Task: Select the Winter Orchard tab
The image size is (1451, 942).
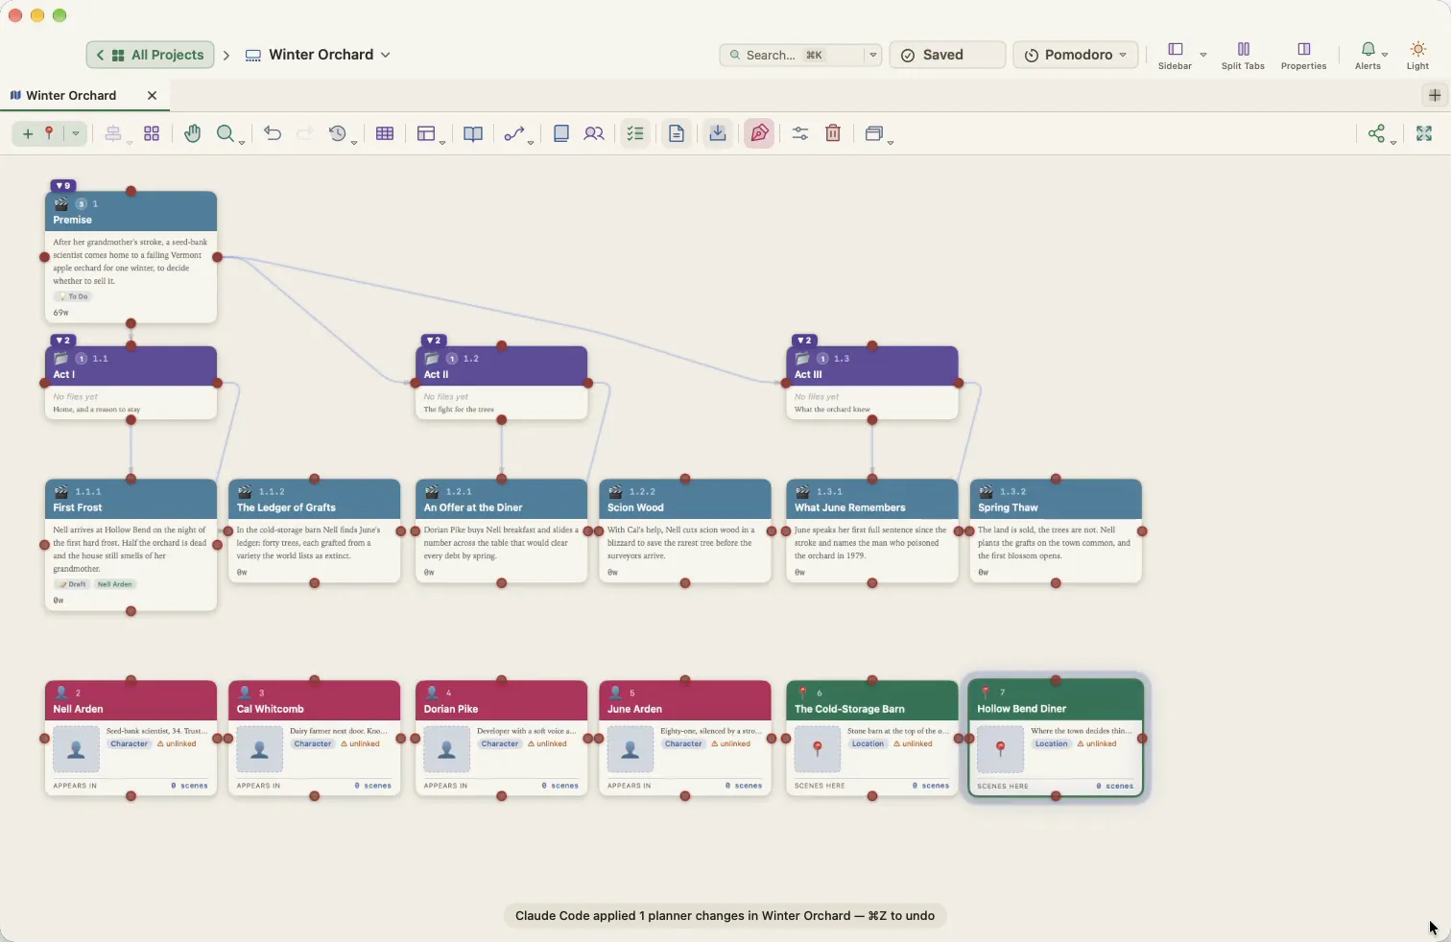Action: 71,95
